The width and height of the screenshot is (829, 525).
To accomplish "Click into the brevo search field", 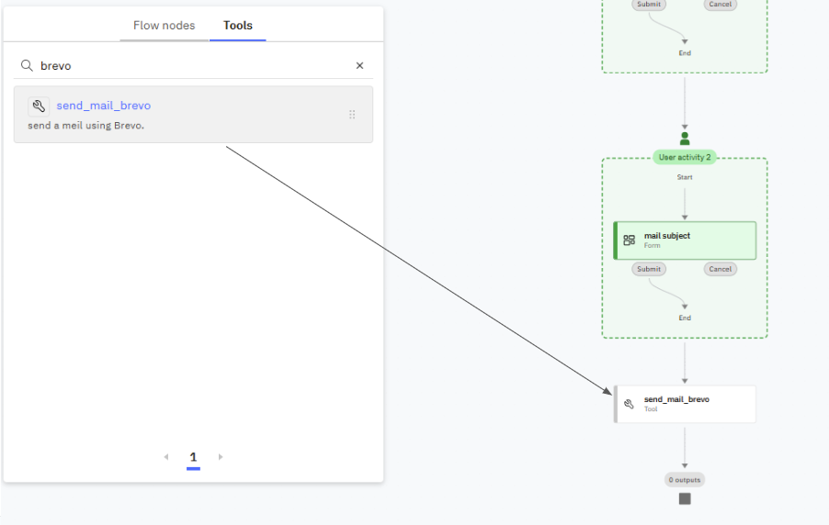I will [x=193, y=66].
